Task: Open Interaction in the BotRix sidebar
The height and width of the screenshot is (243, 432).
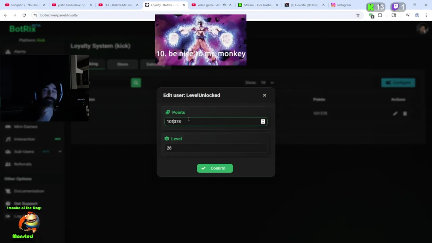Action: [x=24, y=139]
